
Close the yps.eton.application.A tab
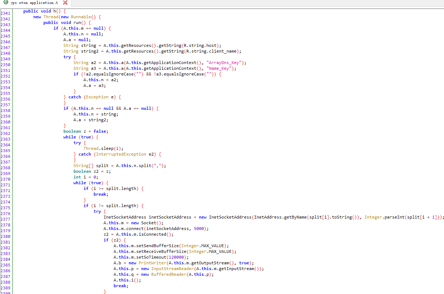tap(65, 3)
